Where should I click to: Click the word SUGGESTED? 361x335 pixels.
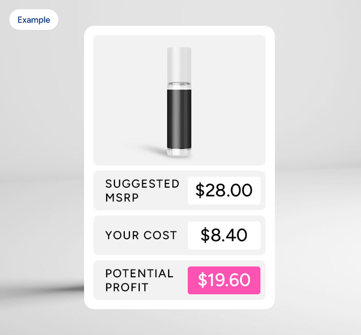click(x=142, y=184)
